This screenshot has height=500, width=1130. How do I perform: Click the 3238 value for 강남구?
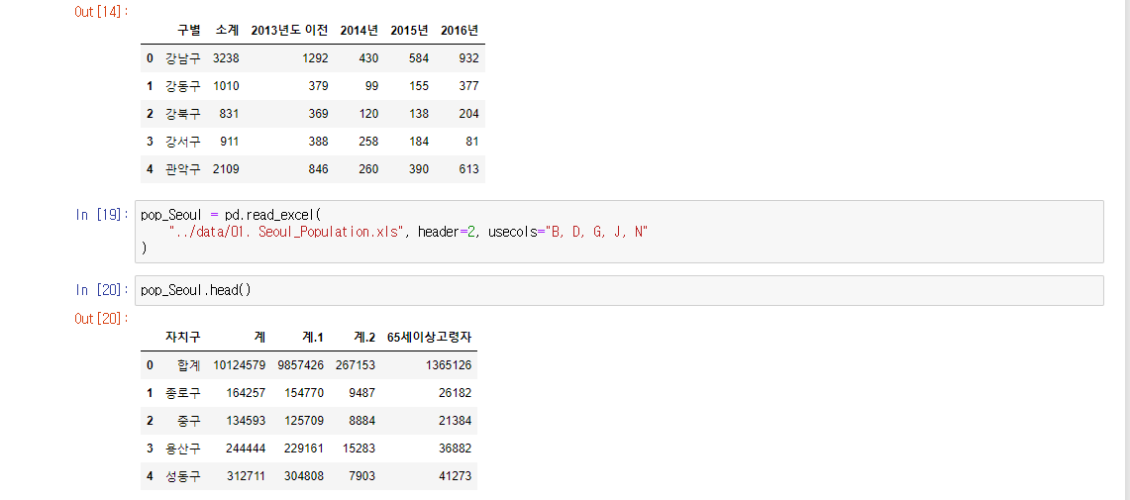[226, 58]
